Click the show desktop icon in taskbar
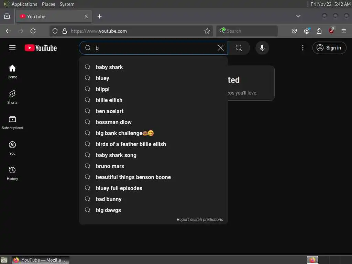The image size is (352, 264). click(x=4, y=260)
